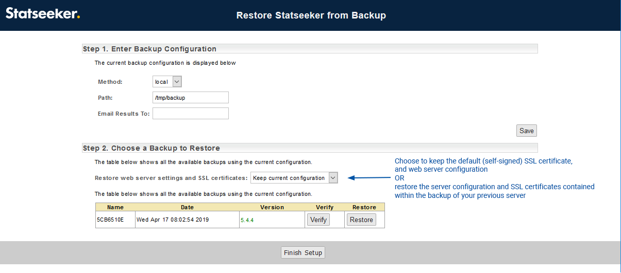The width and height of the screenshot is (621, 273).
Task: Click the Name column header
Action: 115,207
